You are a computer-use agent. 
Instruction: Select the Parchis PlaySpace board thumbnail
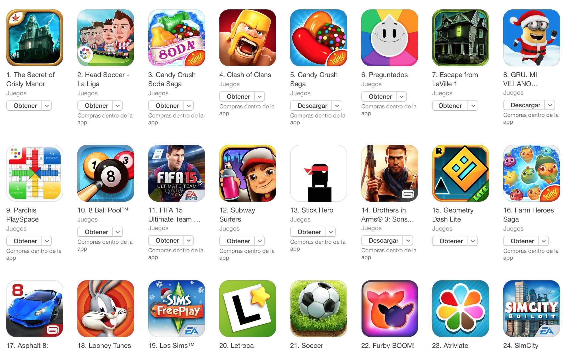point(34,173)
